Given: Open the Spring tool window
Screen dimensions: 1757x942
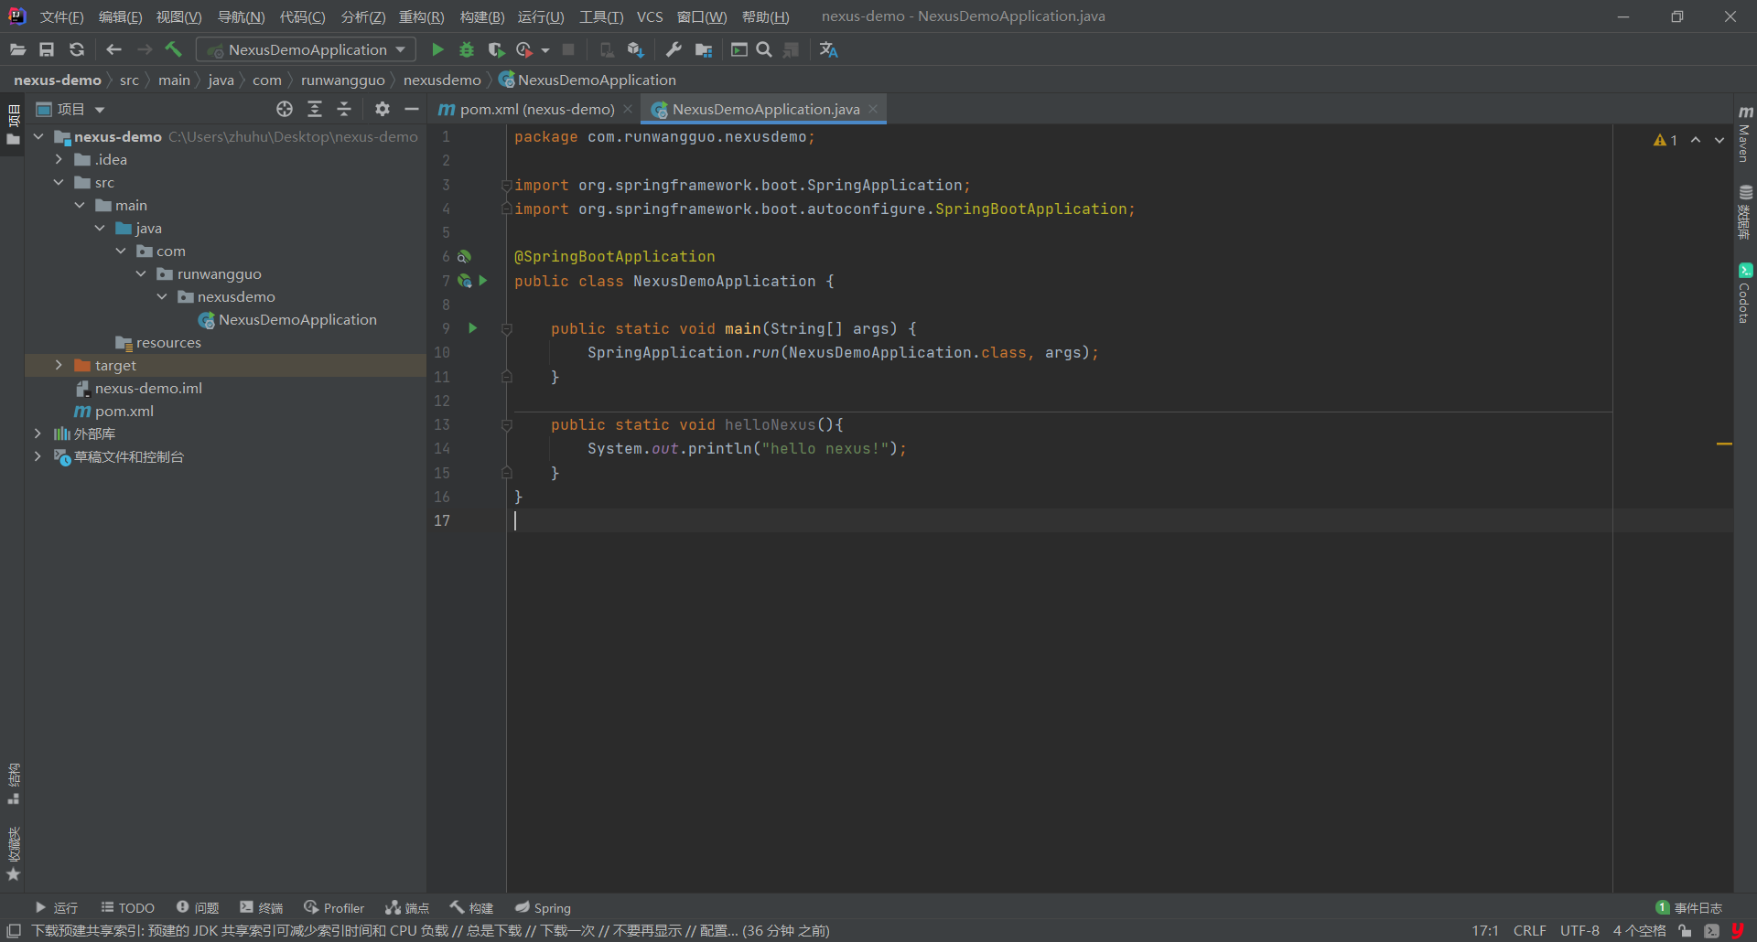Looking at the screenshot, I should 543,908.
